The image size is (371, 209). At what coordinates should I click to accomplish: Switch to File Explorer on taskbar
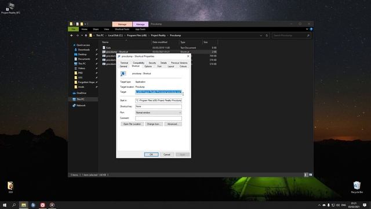pos(23,205)
